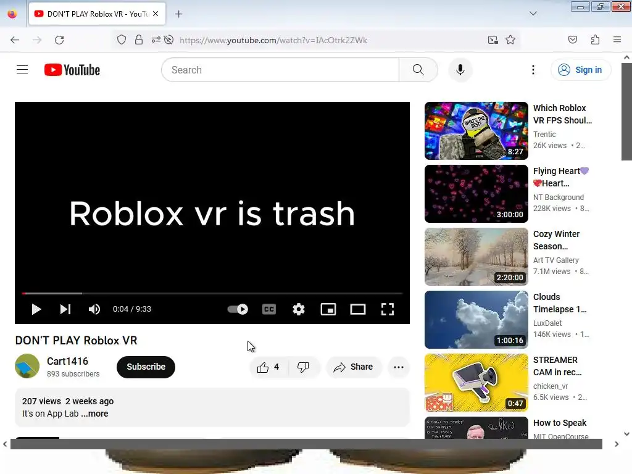
Task: Dislike the video
Action: point(304,367)
